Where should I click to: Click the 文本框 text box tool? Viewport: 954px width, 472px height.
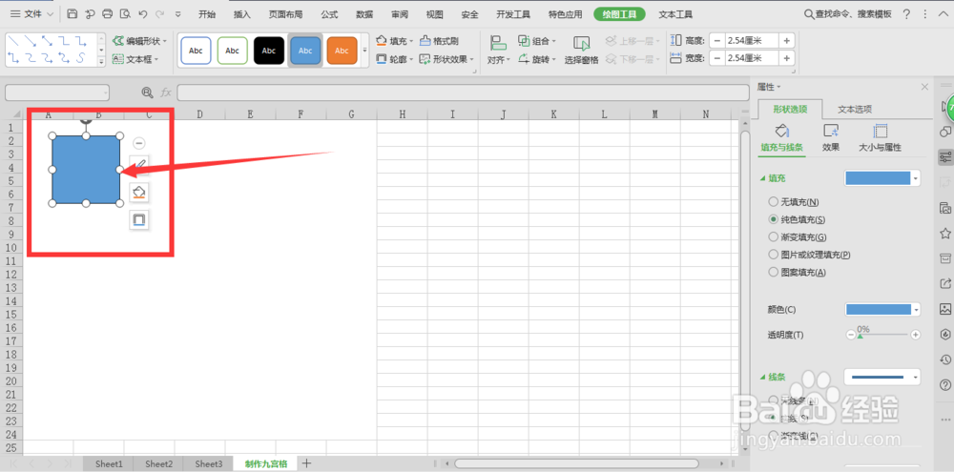135,59
